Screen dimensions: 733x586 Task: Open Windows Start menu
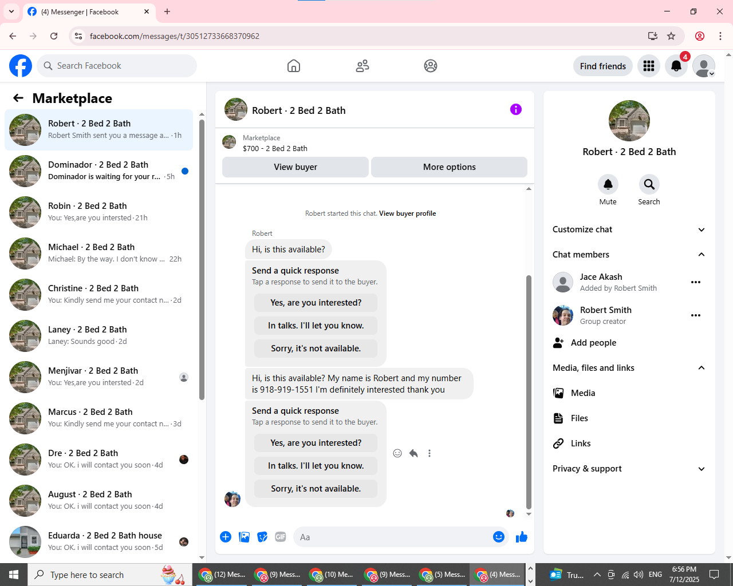click(14, 575)
